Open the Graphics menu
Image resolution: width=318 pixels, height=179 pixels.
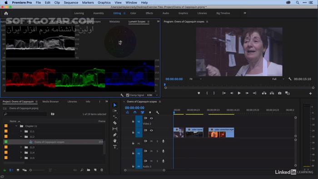click(104, 2)
